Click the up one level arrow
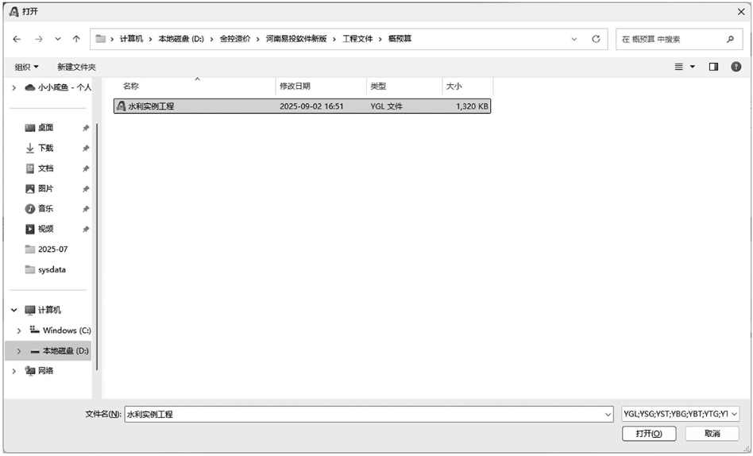 coord(76,39)
